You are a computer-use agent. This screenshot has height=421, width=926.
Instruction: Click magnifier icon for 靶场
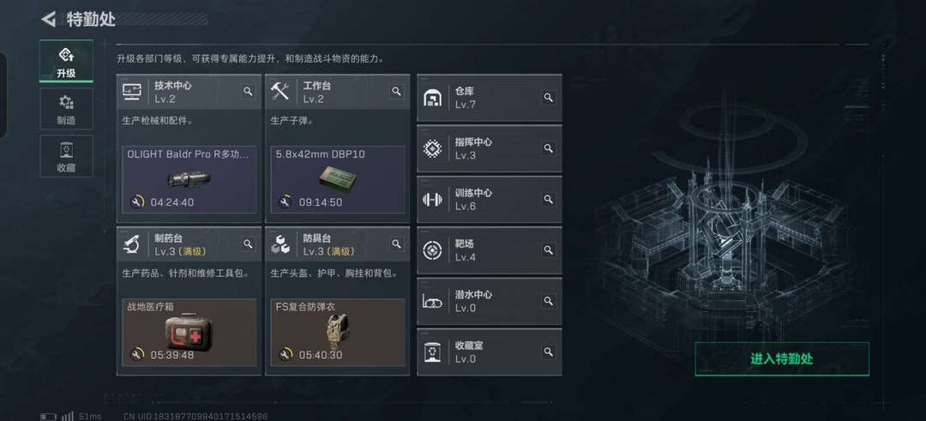(549, 250)
